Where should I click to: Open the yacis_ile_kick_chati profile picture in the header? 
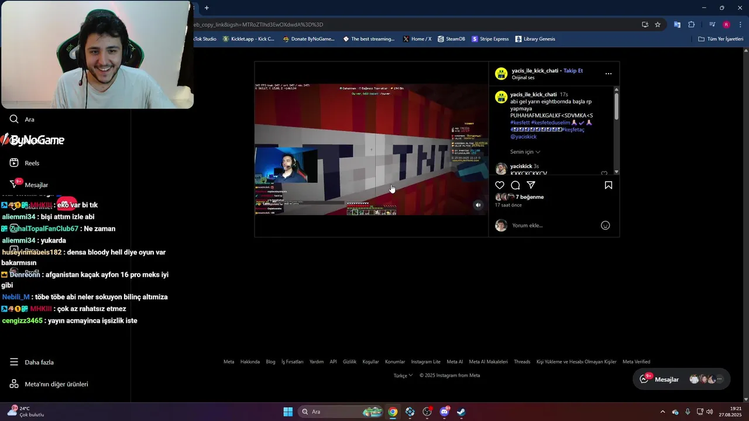click(501, 74)
